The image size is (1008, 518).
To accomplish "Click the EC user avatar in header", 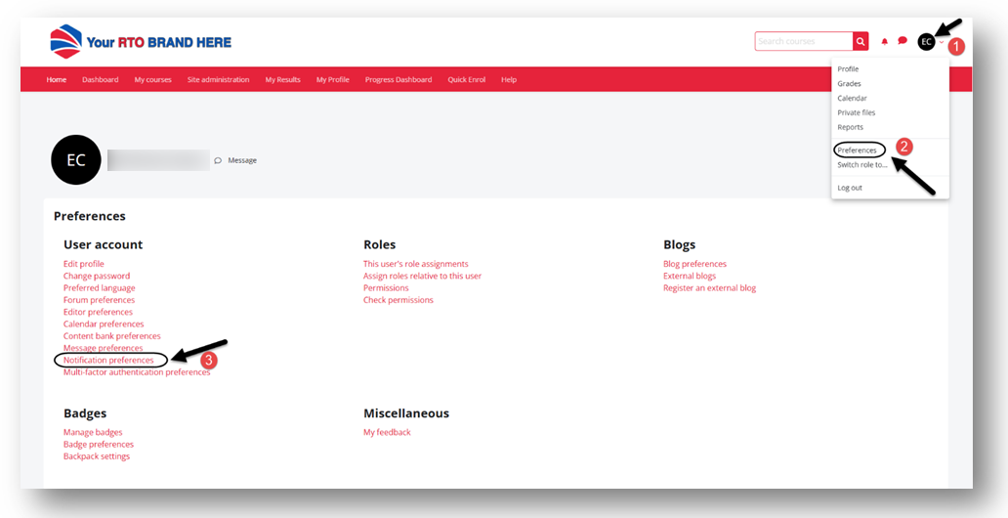I will click(926, 42).
